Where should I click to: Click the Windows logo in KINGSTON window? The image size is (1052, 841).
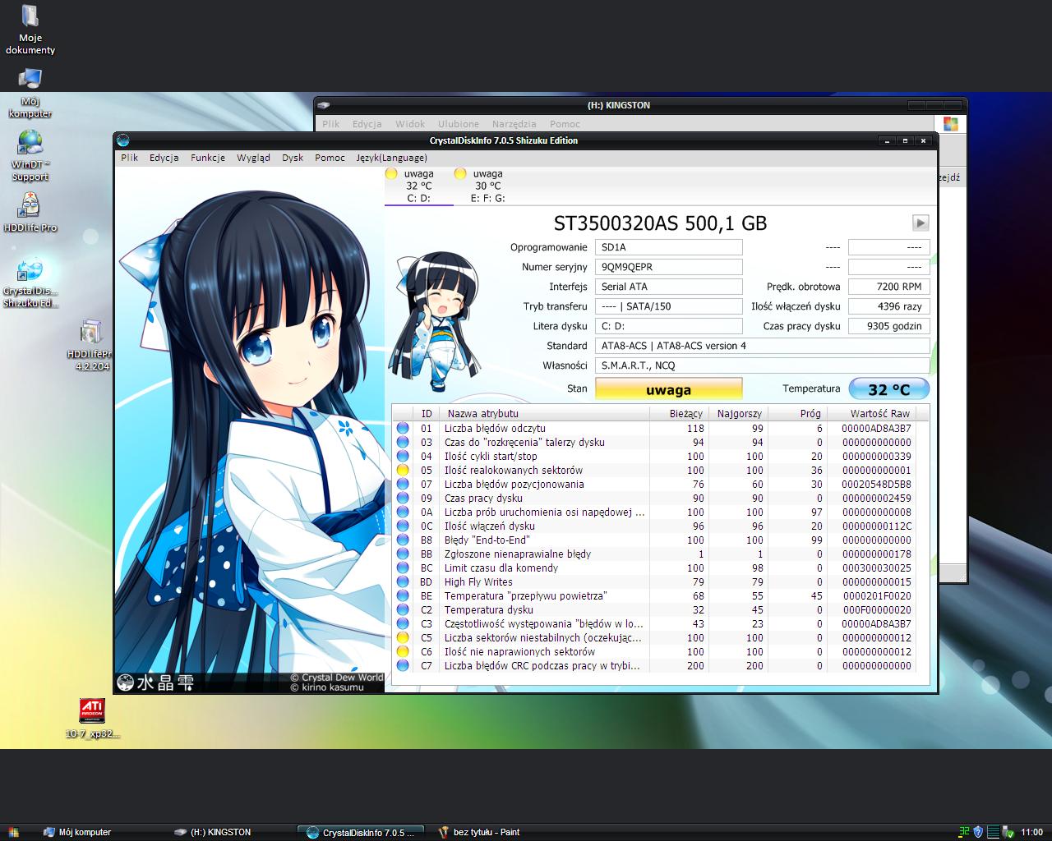pyautogui.click(x=952, y=124)
